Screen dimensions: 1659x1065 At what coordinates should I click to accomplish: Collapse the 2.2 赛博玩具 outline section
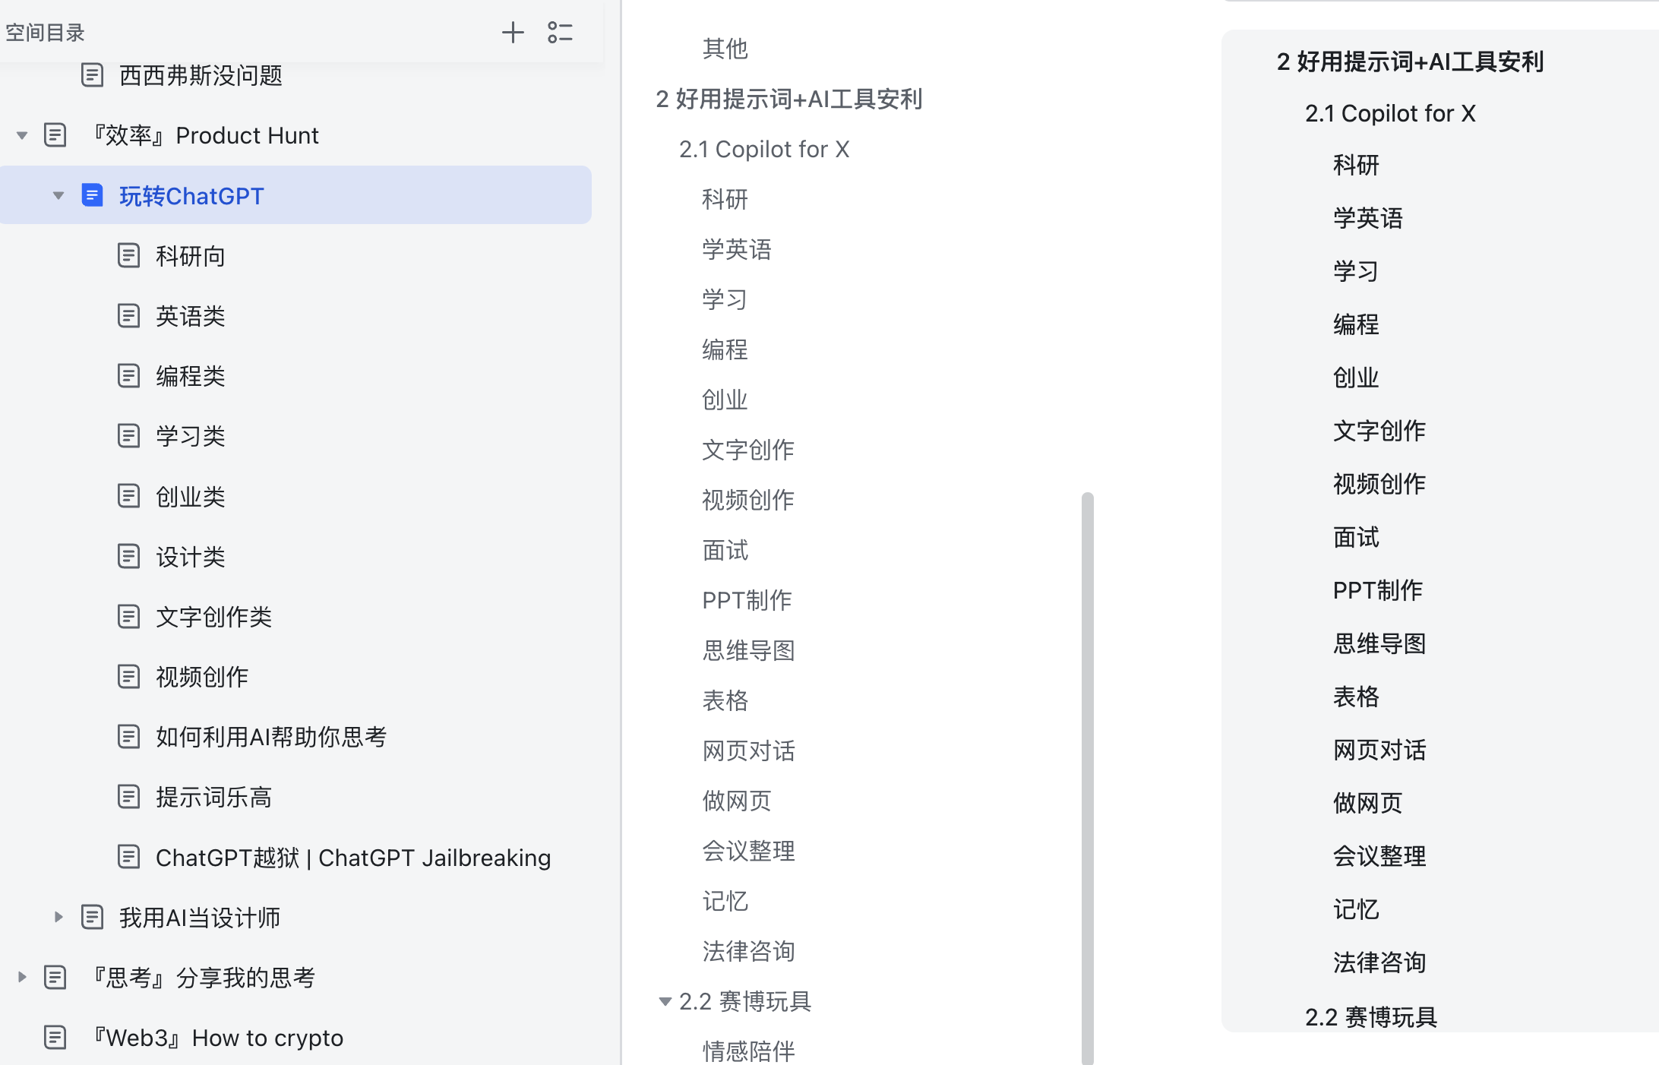coord(665,1001)
